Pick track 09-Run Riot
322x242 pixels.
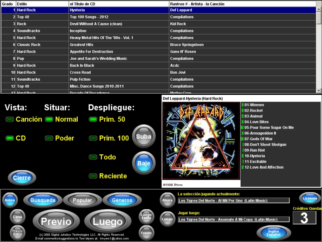(x=255, y=150)
